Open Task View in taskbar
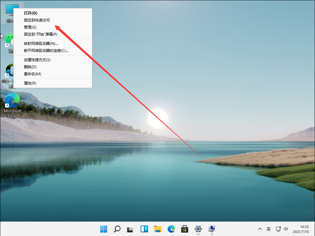 (130, 229)
